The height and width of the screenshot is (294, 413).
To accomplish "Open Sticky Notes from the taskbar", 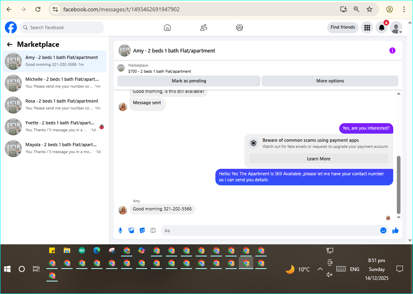I will tap(52, 250).
